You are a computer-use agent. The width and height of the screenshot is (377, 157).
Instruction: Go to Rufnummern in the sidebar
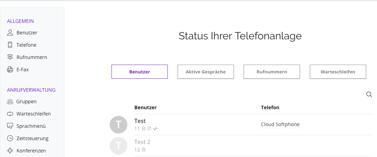[27, 57]
